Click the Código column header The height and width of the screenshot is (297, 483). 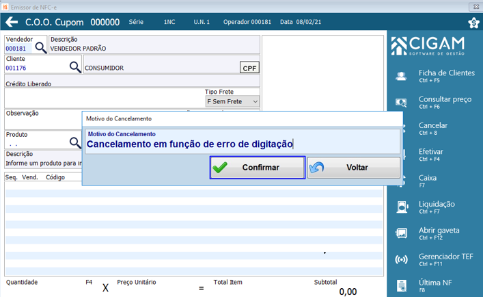pyautogui.click(x=55, y=177)
